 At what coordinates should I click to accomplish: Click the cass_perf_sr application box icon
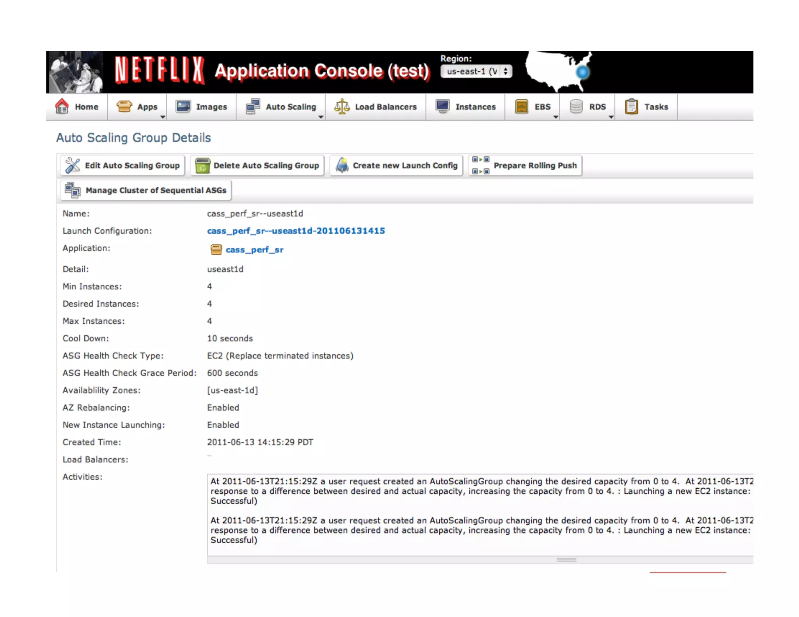point(216,250)
